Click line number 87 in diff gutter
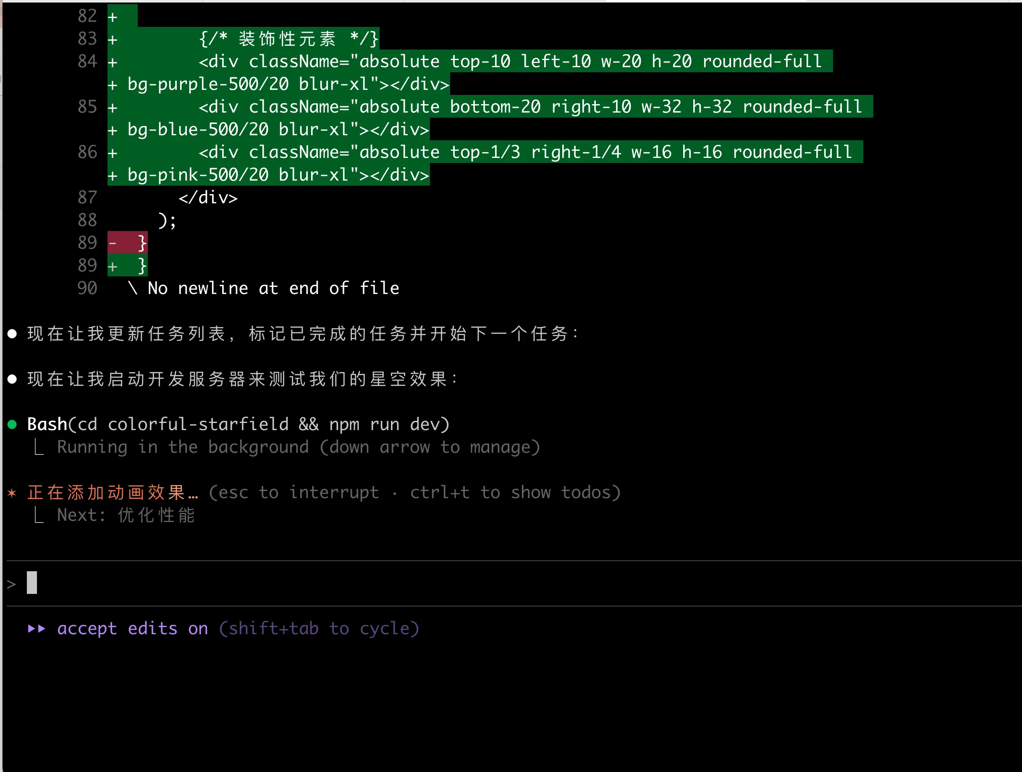Image resolution: width=1022 pixels, height=772 pixels. point(87,198)
